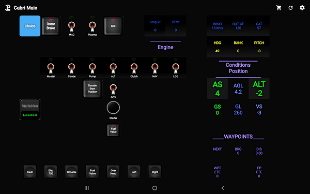Activate the Rotor Brake button
The height and width of the screenshot is (194, 310).
(51, 26)
